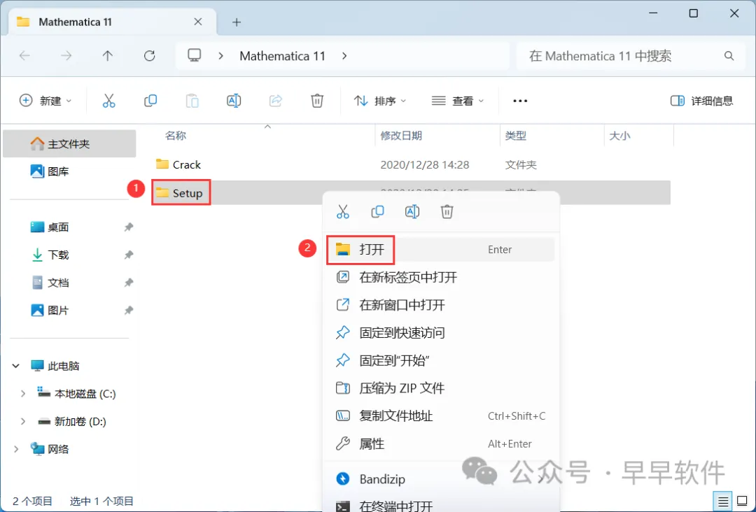
Task: Open 文档 in the sidebar
Action: coord(69,283)
